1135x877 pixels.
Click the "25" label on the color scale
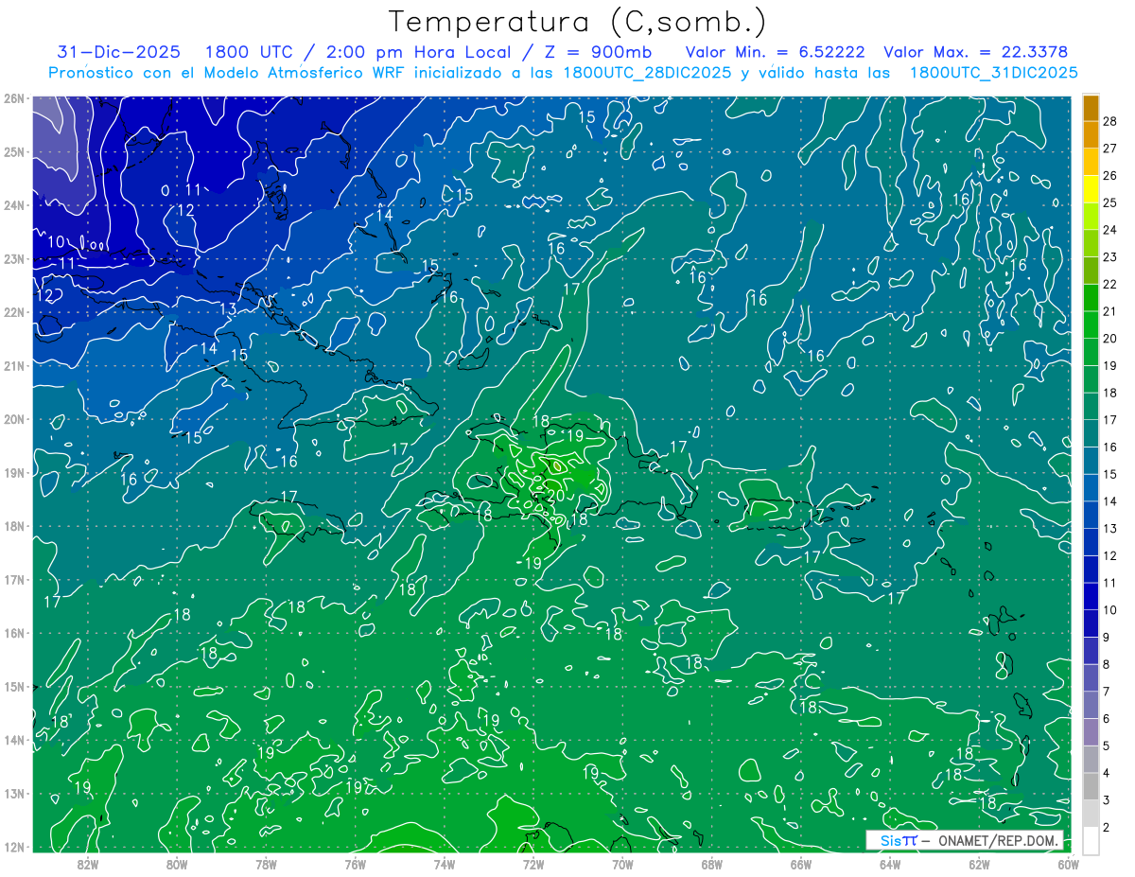(x=1109, y=202)
